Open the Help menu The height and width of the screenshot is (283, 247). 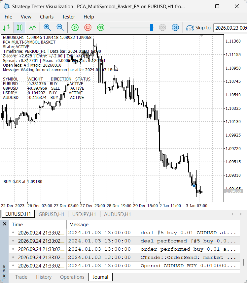[x=89, y=17]
